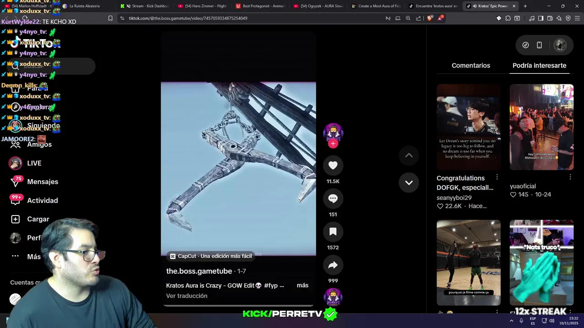The width and height of the screenshot is (584, 328).
Task: Save video with the bookmark icon
Action: coord(333,232)
